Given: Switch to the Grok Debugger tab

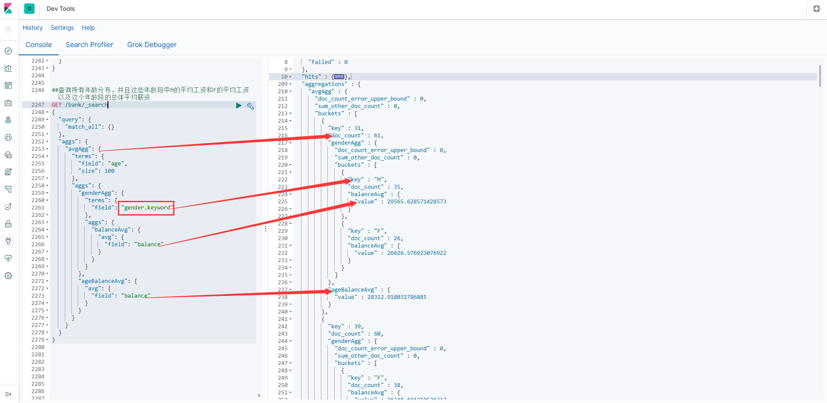Looking at the screenshot, I should (152, 45).
